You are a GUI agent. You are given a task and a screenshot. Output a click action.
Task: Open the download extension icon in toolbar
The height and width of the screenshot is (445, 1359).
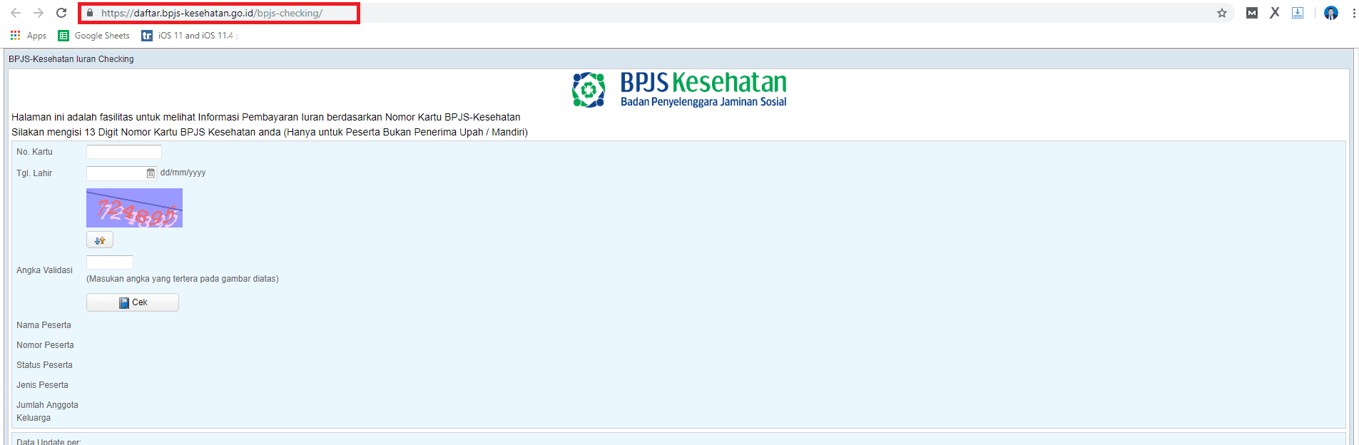point(1298,13)
